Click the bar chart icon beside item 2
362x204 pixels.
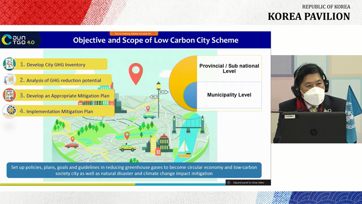click(9, 80)
